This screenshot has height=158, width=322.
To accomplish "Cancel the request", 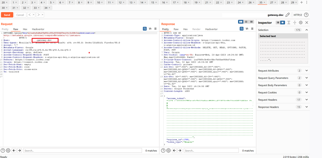I will (x=20, y=15).
